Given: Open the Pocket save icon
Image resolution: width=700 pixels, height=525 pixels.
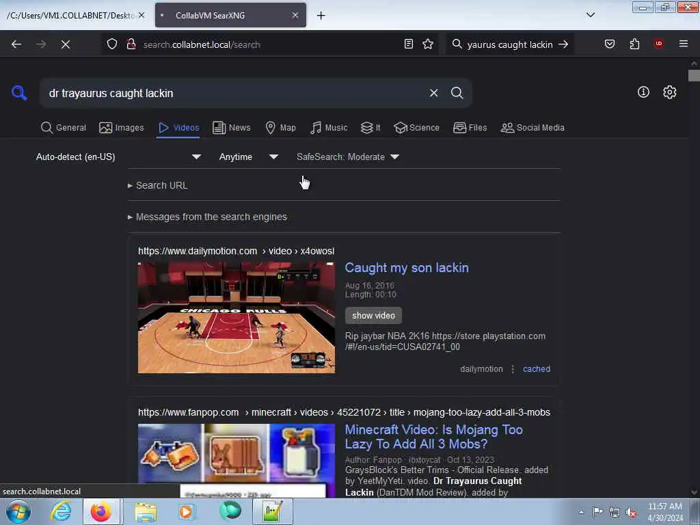Looking at the screenshot, I should click(610, 44).
